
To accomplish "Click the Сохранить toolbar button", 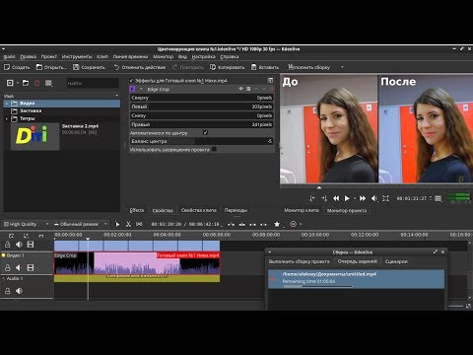I will coord(89,67).
